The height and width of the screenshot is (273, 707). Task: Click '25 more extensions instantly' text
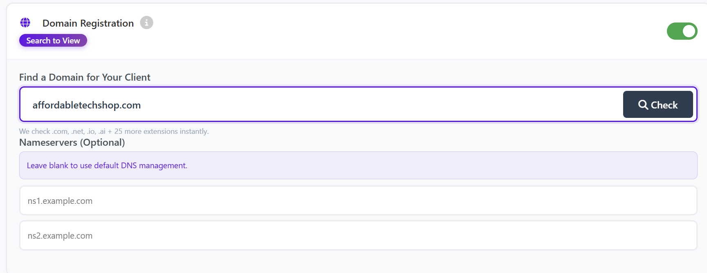pos(161,131)
